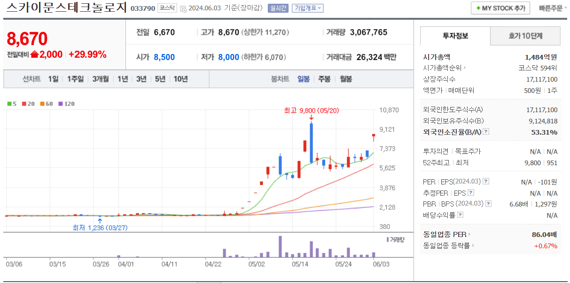Click the 스카이문스테크놀로지 stock name heading
This screenshot has height=283, width=570.
point(67,8)
